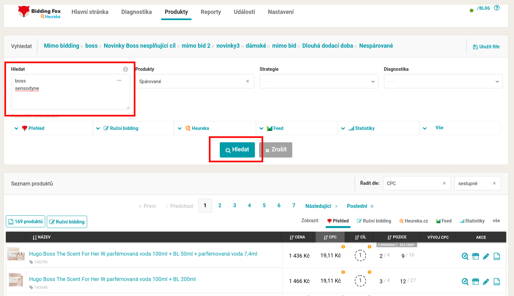Click the info icon next to Hledat

click(x=125, y=69)
